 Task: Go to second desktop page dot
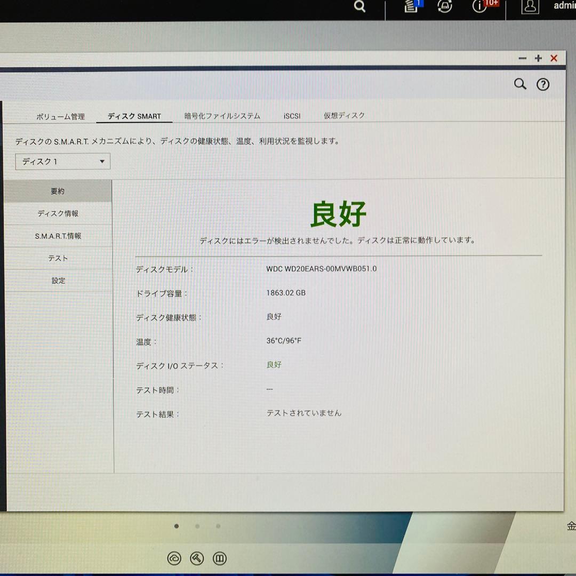[x=197, y=526]
